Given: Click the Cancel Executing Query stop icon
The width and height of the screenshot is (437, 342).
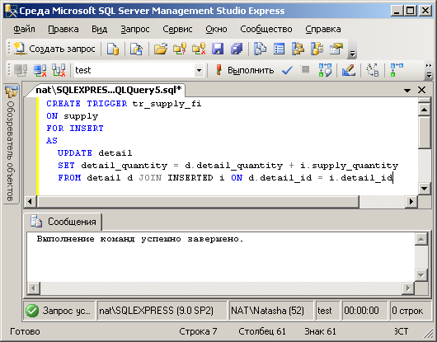Looking at the screenshot, I should (x=306, y=69).
